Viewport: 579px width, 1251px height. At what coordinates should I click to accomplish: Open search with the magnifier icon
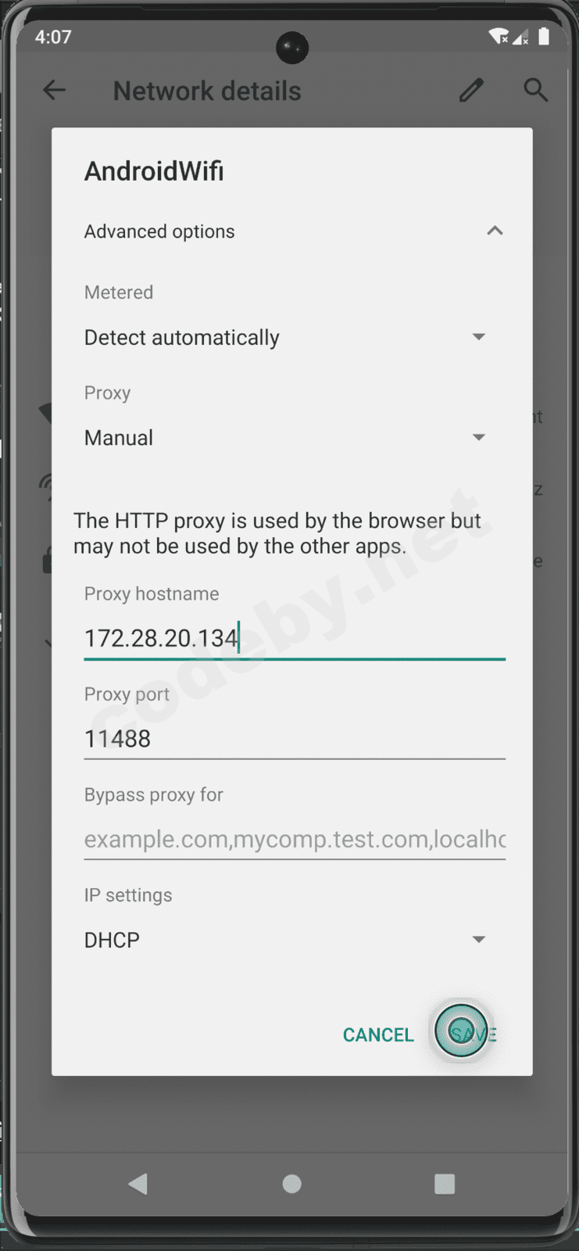535,90
